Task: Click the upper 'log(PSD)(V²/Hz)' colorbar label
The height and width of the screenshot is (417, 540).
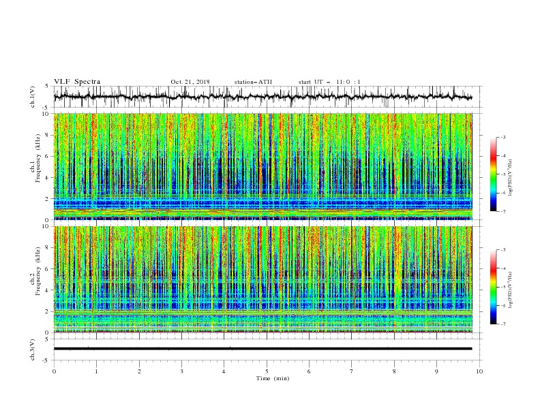Action: coord(510,178)
